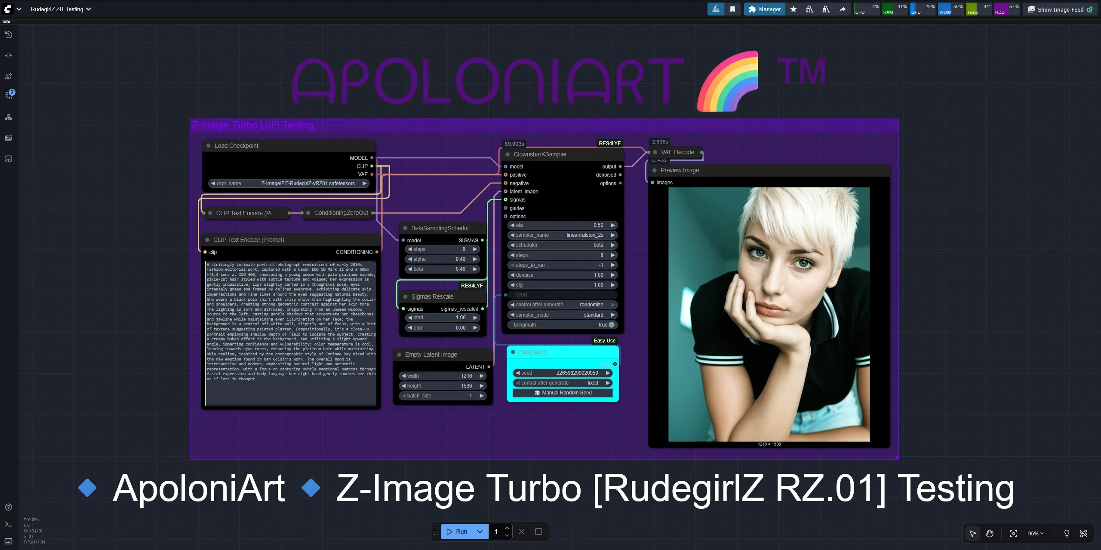1101x550 pixels.
Task: Decrease ClownsharKSampler steps with left arrow
Action: [512, 255]
